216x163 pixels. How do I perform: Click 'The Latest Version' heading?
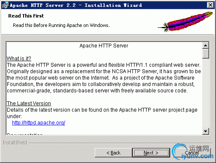pyautogui.click(x=29, y=104)
